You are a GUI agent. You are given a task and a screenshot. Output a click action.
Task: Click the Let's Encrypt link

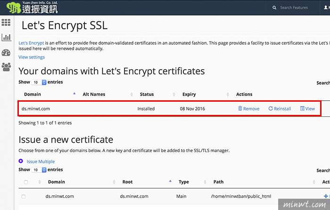31,43
